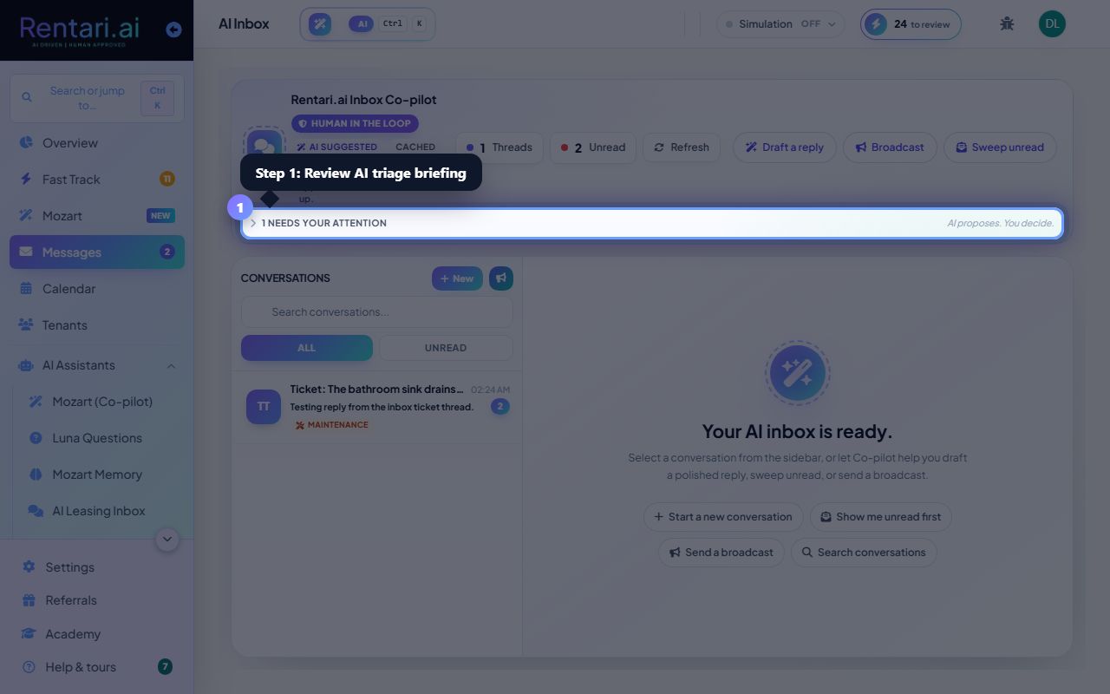Open Mozart in the sidebar
This screenshot has width=1110, height=694.
96,216
